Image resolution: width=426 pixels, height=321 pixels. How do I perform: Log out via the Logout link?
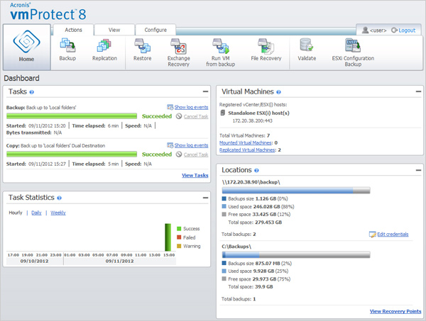[x=407, y=30]
